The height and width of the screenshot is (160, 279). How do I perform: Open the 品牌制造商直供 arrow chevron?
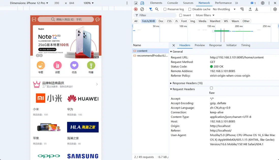97,84
